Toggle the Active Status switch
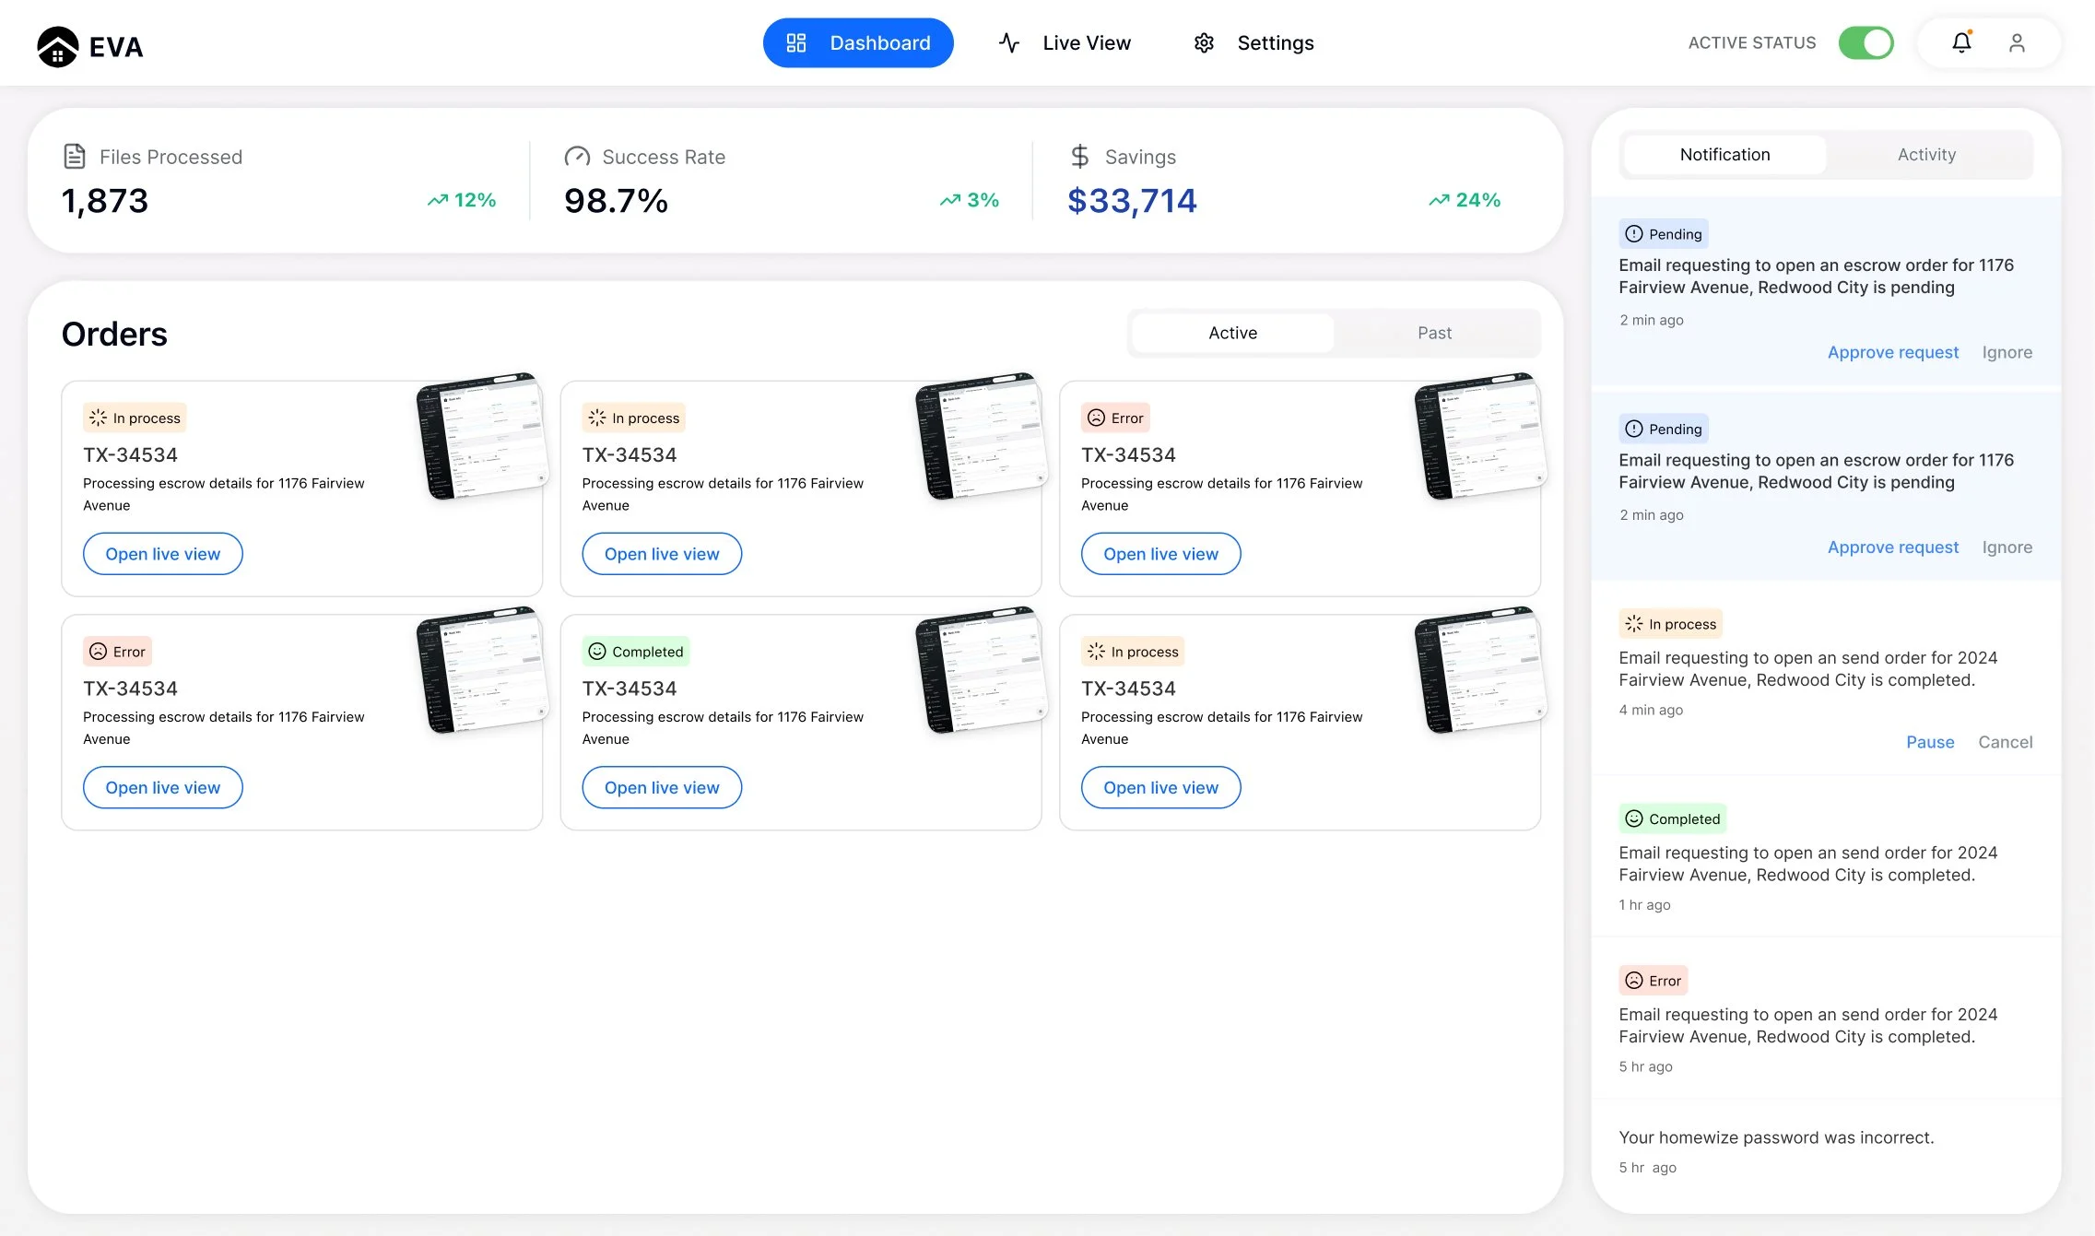The height and width of the screenshot is (1236, 2095). click(x=1865, y=42)
